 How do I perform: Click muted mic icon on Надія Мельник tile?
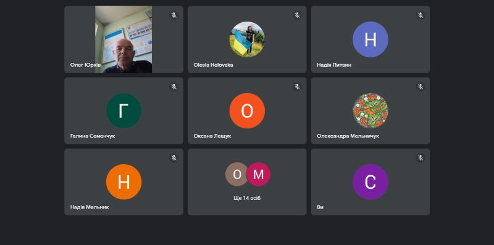[x=174, y=158]
